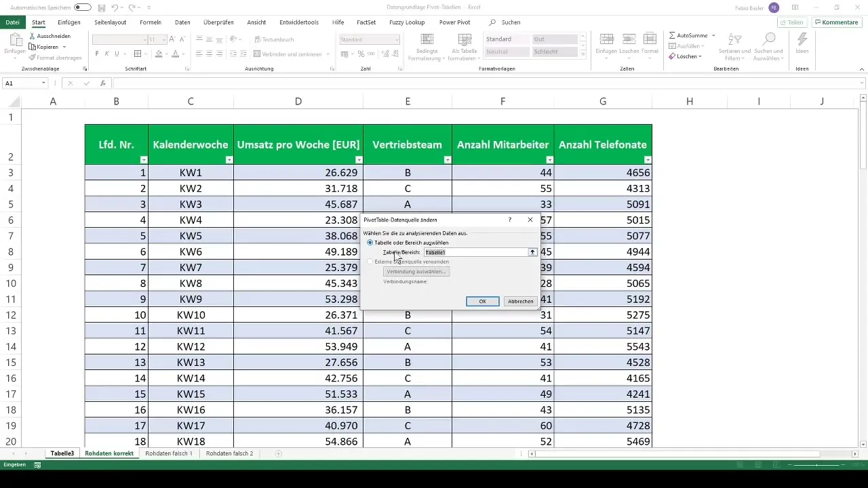Switch to the Formeln ribbon tab
Screen dimensions: 868x488
coord(151,22)
